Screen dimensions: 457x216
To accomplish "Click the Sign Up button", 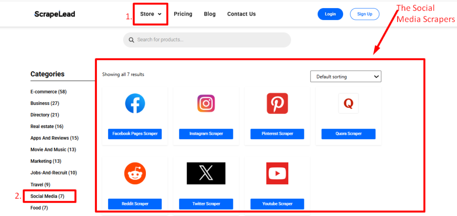I will click(x=365, y=14).
